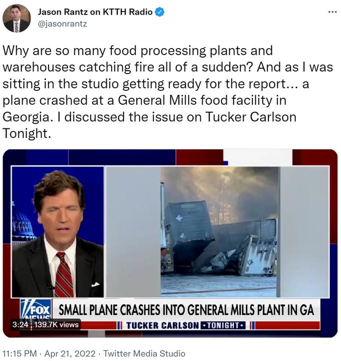Click the tweet's opening line about food processing plants
This screenshot has height=361, width=341.
[x=138, y=51]
